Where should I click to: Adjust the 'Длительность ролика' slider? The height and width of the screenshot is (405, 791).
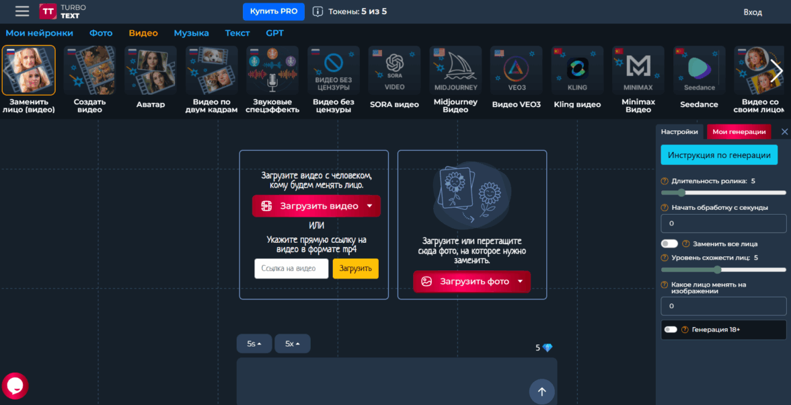(x=724, y=192)
